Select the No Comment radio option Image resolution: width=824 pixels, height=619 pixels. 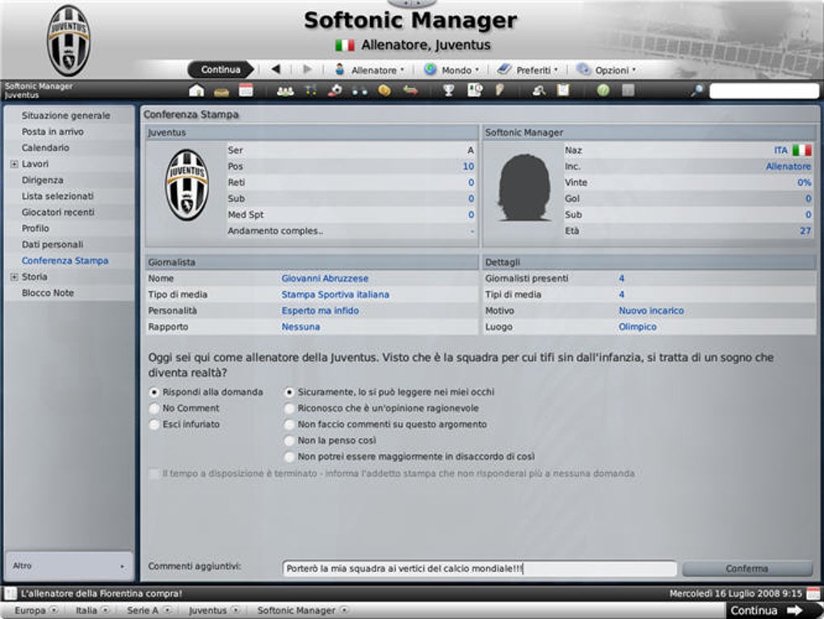coord(154,408)
